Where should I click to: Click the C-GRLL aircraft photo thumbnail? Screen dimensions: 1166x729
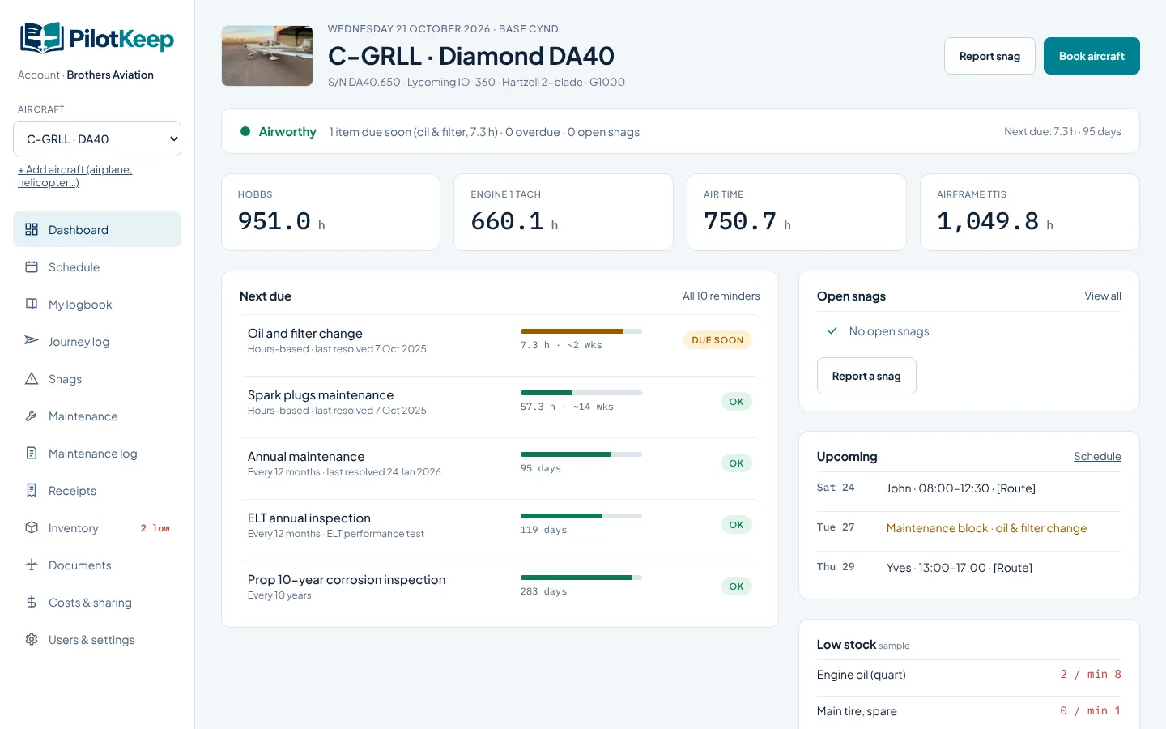coord(267,56)
